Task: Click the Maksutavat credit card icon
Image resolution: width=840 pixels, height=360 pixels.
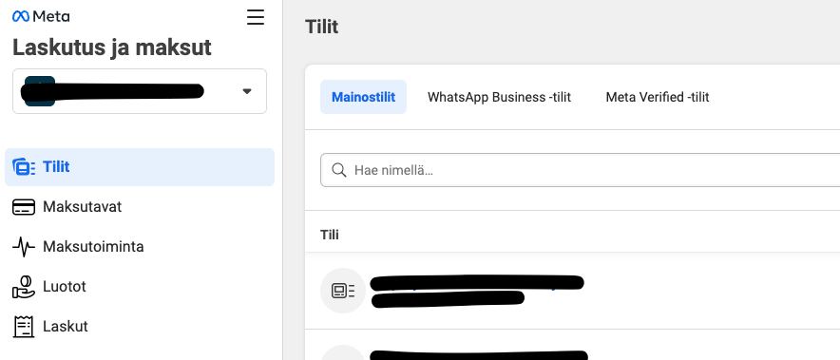Action: 23,207
